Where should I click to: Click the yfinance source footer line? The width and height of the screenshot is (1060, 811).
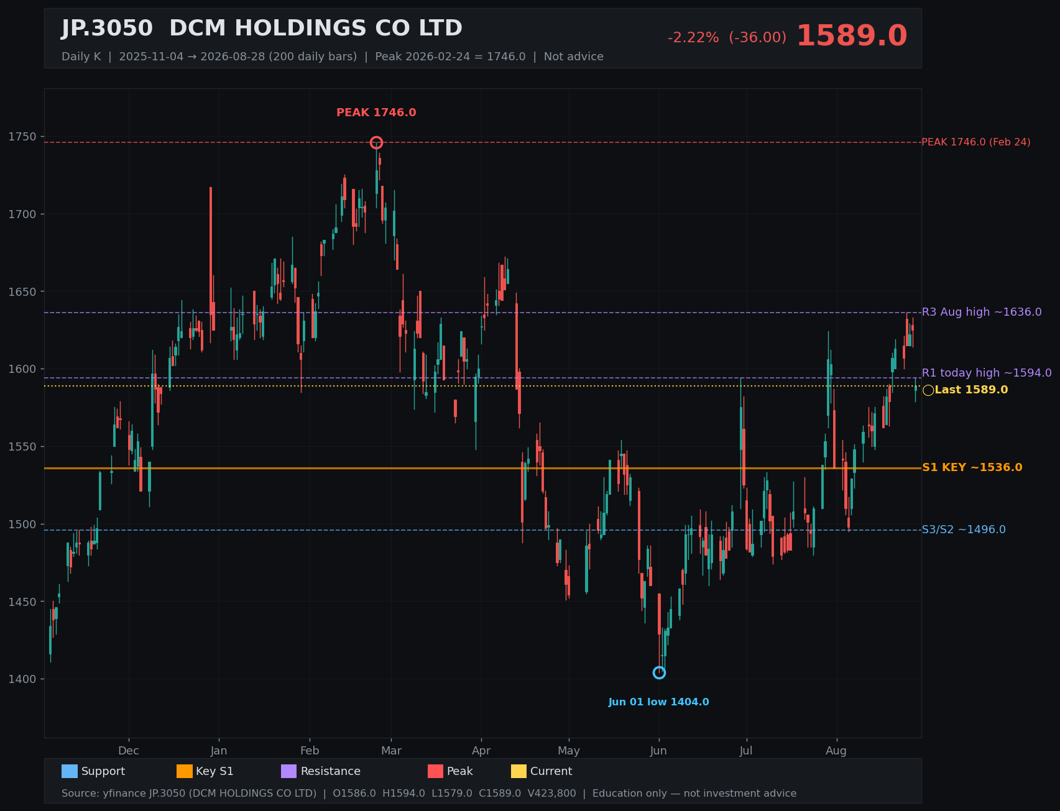pyautogui.click(x=429, y=794)
